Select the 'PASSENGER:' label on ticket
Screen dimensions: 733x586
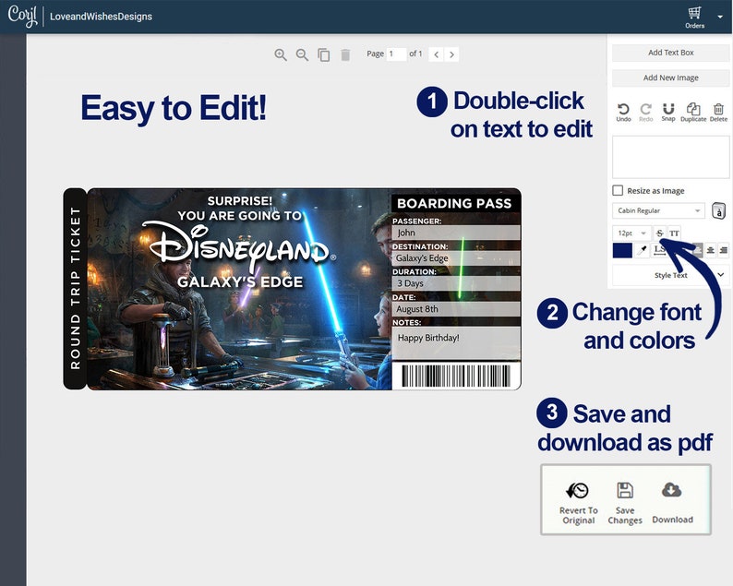[416, 221]
